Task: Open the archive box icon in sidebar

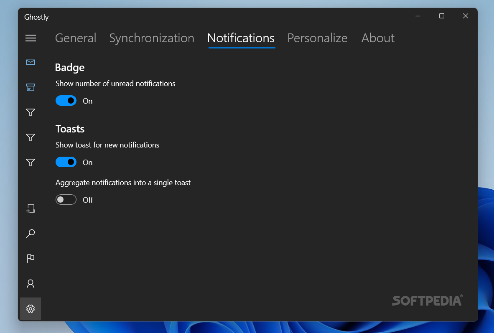Action: [31, 87]
